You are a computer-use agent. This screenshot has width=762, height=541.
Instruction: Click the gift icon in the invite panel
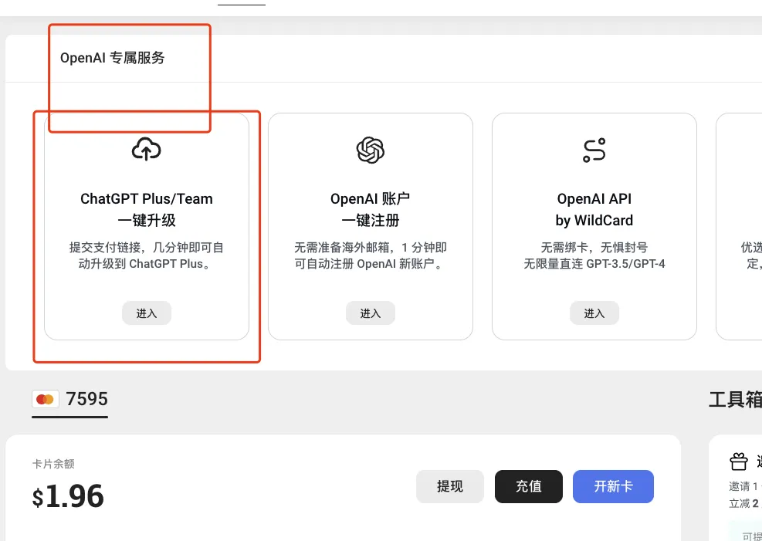click(739, 462)
